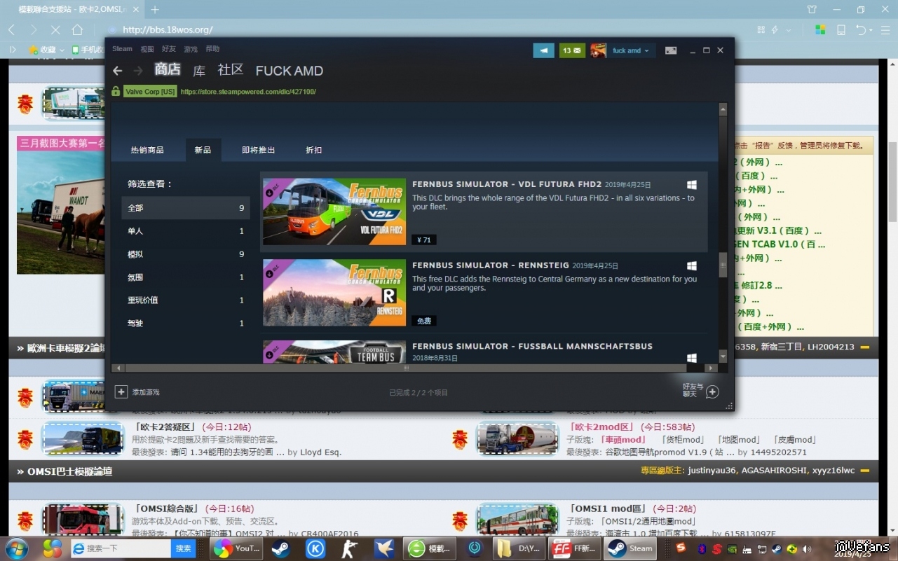The image size is (898, 561).
Task: Open Steam announcements megaphone icon
Action: click(543, 50)
